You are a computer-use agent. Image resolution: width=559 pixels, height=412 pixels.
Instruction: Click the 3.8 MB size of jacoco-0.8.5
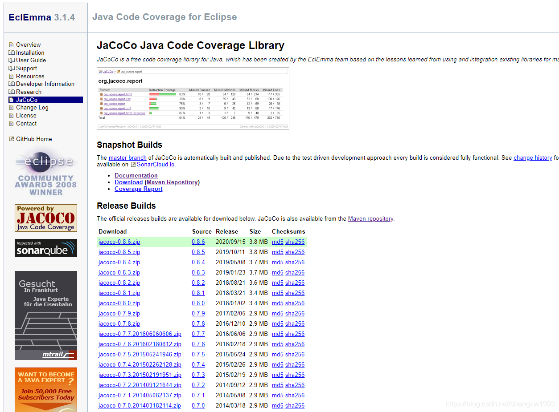click(x=259, y=252)
